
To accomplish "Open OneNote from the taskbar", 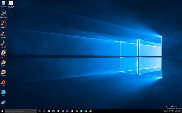I will 72,111.
